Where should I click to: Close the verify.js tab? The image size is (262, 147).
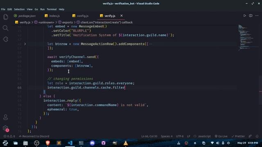[x=122, y=16]
